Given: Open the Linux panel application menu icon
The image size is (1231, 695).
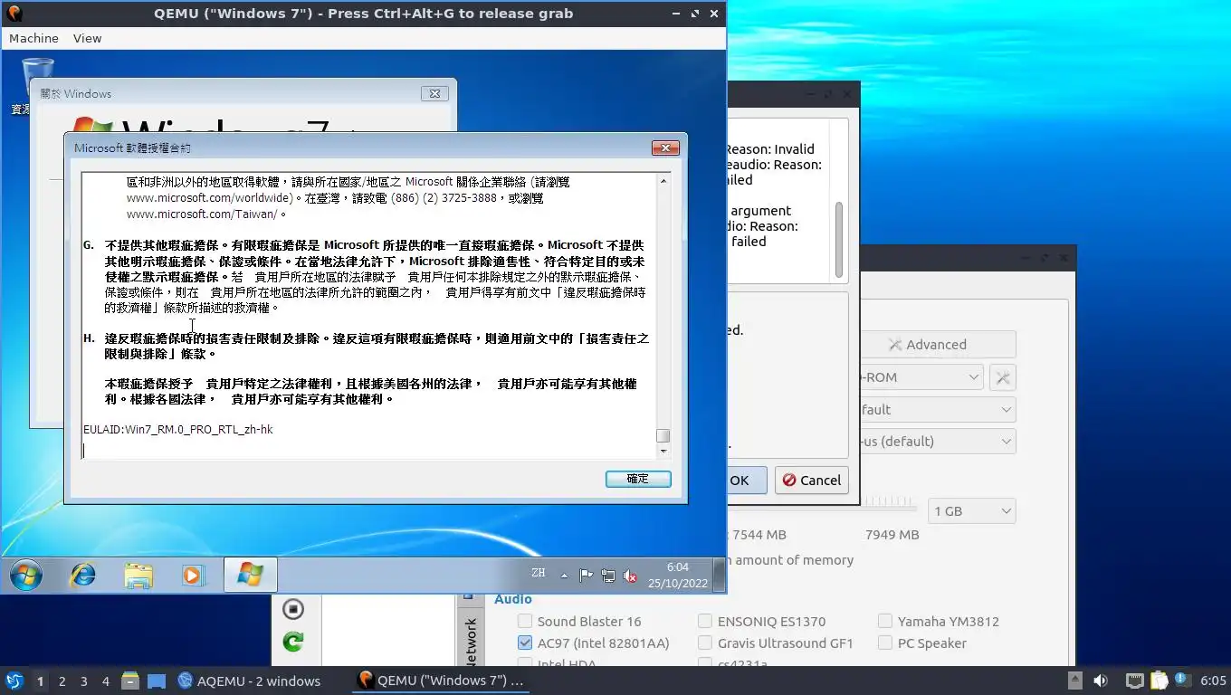Looking at the screenshot, I should pyautogui.click(x=14, y=681).
